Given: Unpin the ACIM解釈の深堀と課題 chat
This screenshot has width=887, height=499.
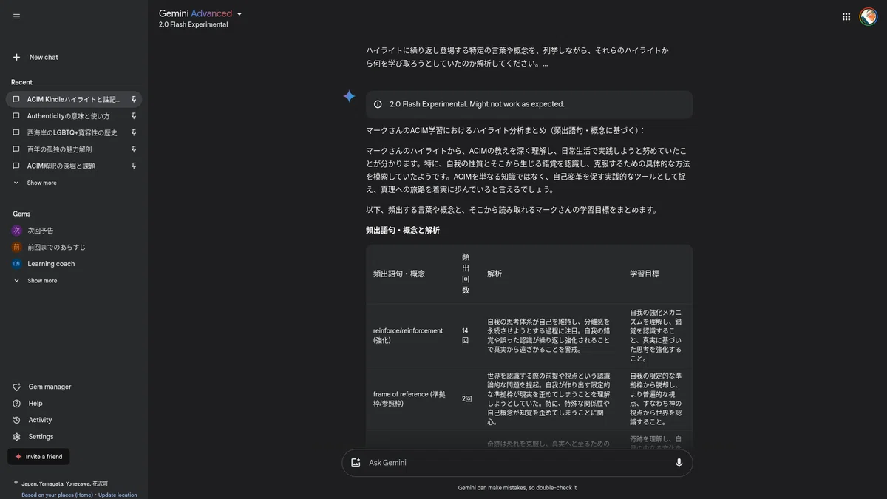Looking at the screenshot, I should pos(134,166).
